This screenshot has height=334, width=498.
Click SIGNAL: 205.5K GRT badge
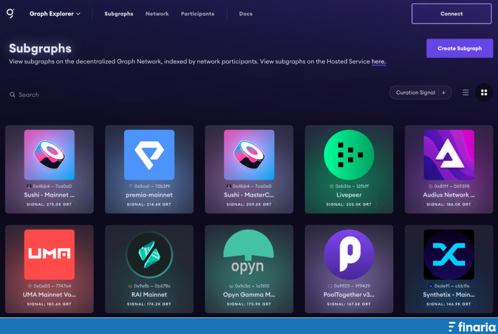pyautogui.click(x=349, y=204)
